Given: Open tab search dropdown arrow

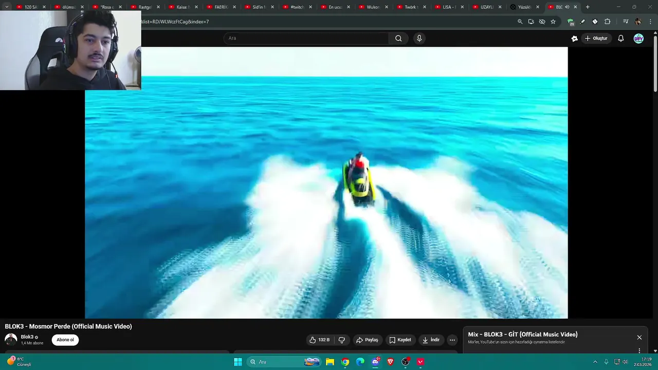Looking at the screenshot, I should coord(7,7).
